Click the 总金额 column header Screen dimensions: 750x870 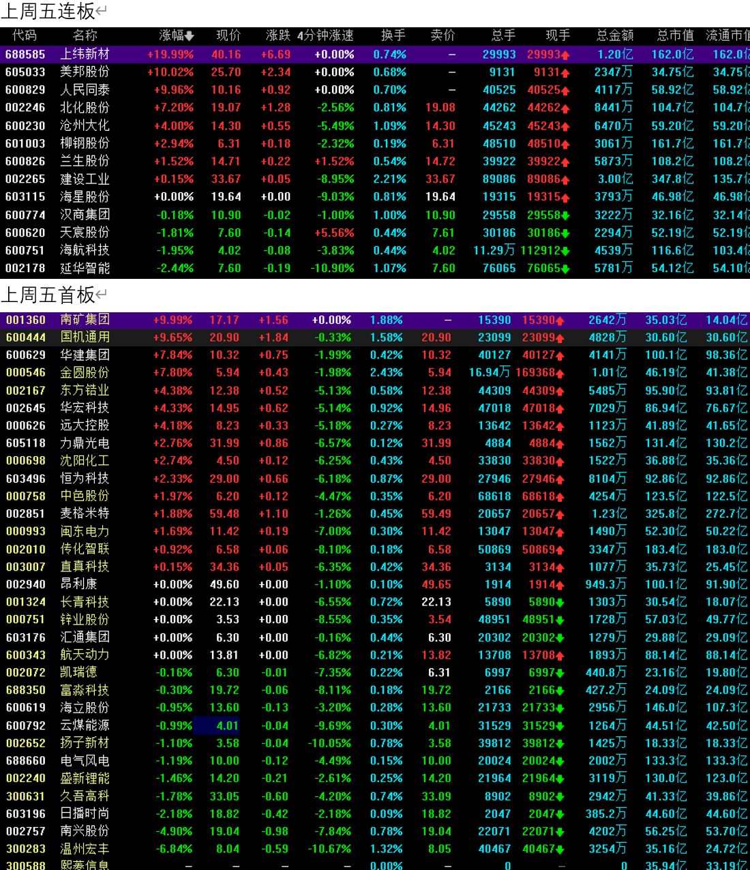615,35
